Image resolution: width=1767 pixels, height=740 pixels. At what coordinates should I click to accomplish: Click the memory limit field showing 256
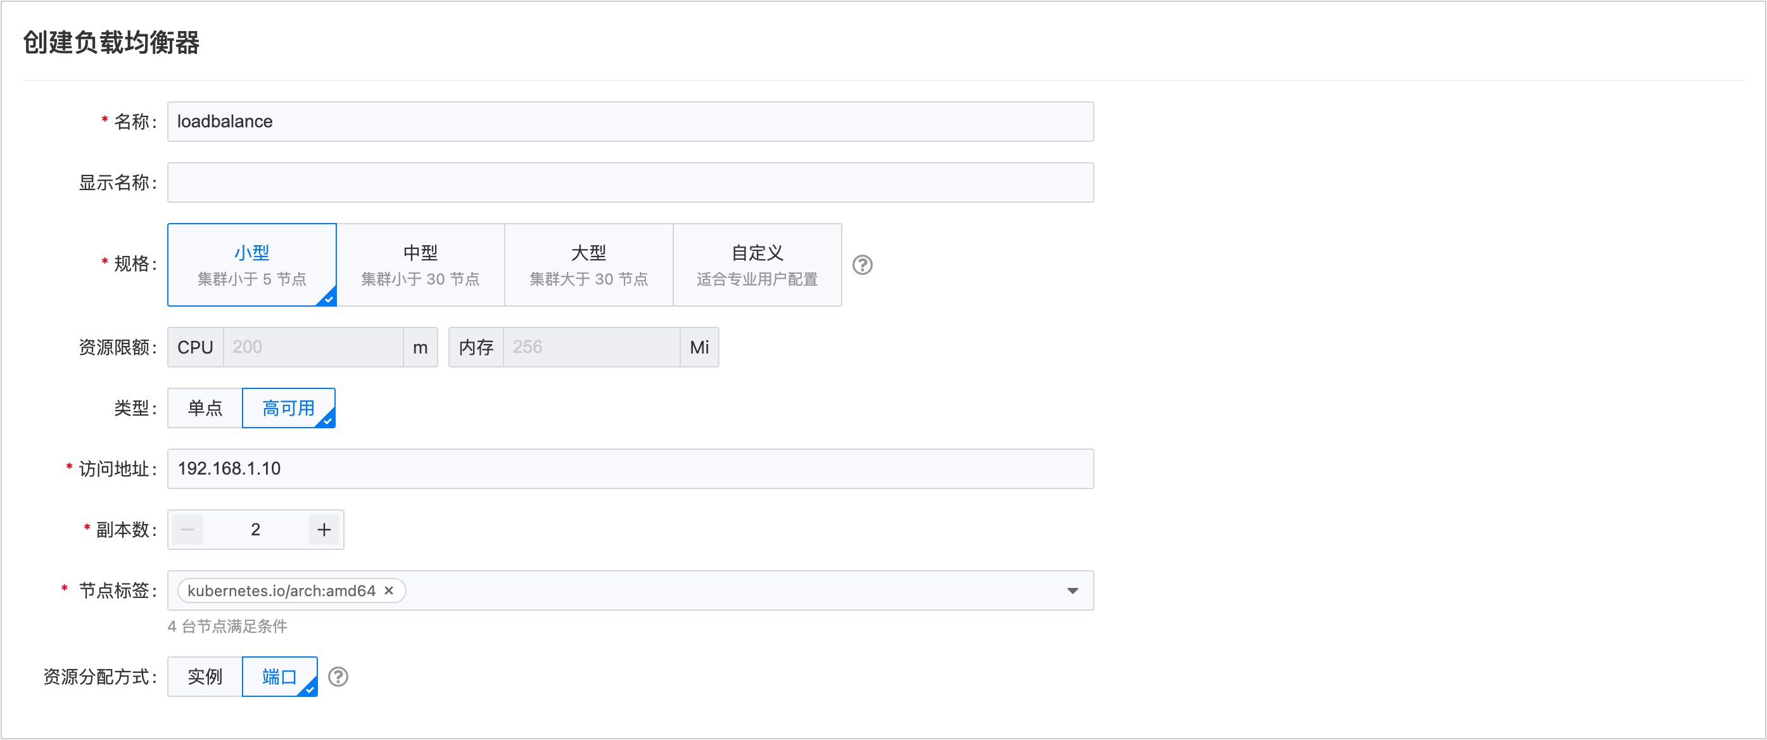pyautogui.click(x=592, y=347)
